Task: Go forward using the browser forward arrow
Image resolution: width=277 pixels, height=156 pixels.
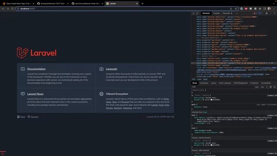Action: (8, 9)
